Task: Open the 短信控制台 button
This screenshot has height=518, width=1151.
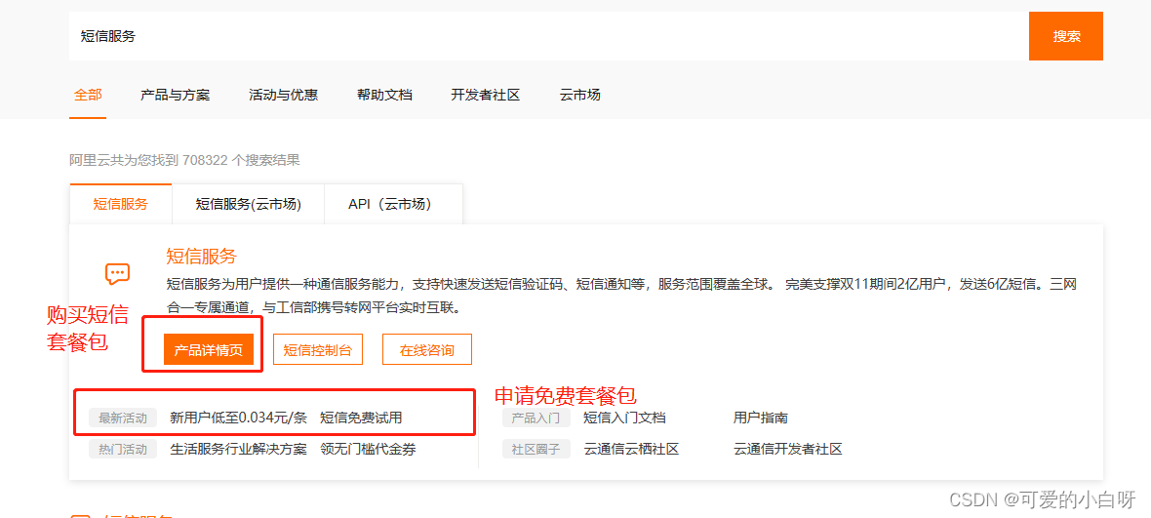Action: click(318, 350)
